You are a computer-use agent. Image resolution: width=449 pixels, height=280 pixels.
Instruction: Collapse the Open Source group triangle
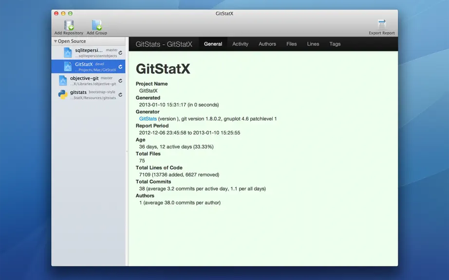pyautogui.click(x=55, y=41)
